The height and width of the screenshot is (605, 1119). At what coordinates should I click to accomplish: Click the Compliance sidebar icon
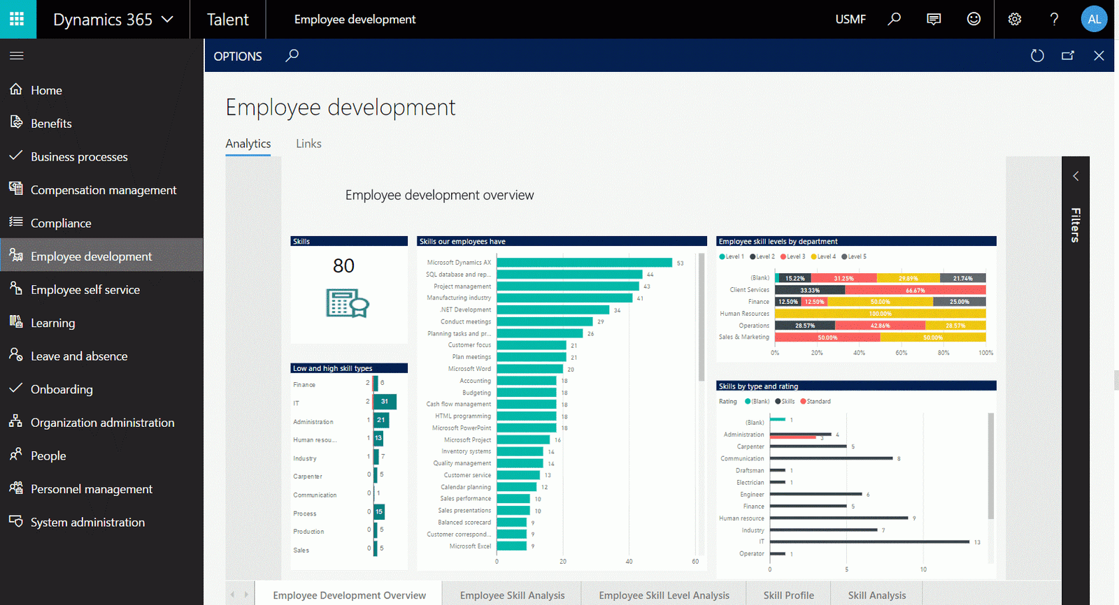(x=16, y=222)
